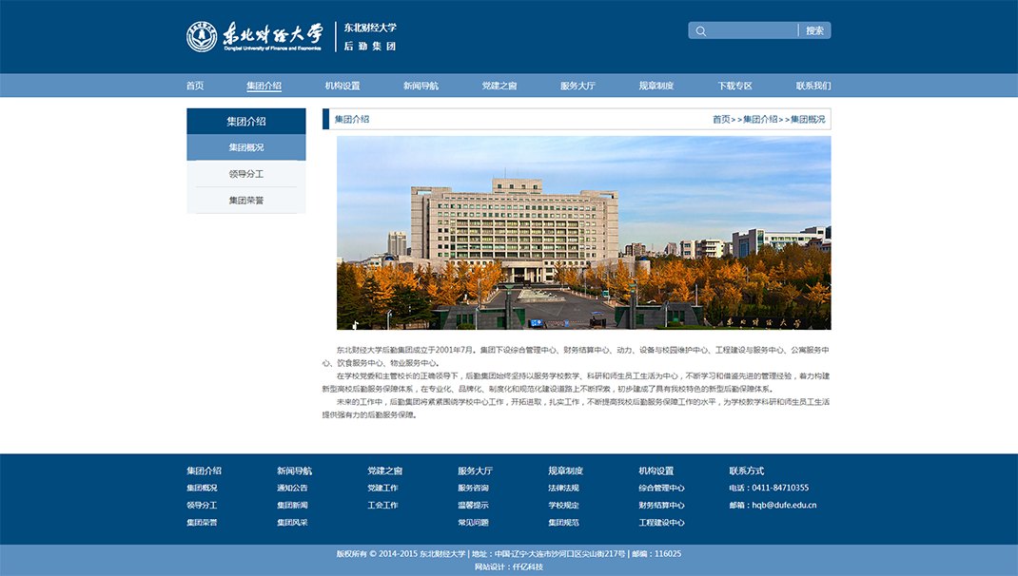Image resolution: width=1018 pixels, height=576 pixels.
Task: Open 联系我们 in the navigation bar
Action: 813,86
